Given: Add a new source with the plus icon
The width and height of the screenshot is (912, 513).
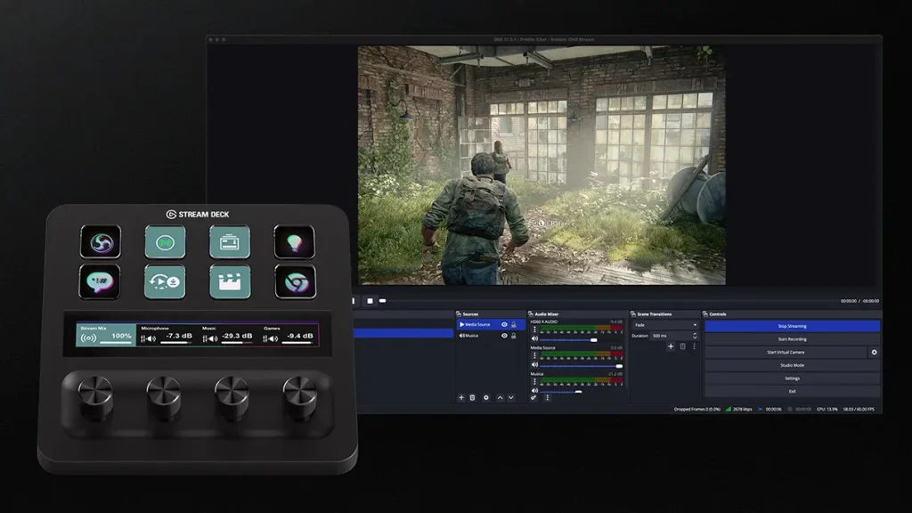Looking at the screenshot, I should click(461, 398).
